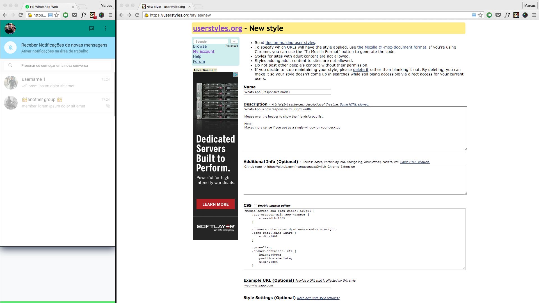Click round color extension in WhatsApp window
The image size is (539, 303).
102,15
